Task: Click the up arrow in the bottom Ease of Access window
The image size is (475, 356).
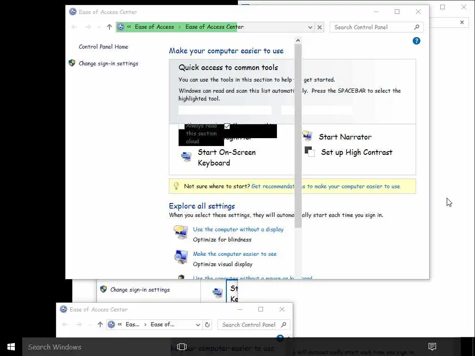Action: click(x=100, y=324)
